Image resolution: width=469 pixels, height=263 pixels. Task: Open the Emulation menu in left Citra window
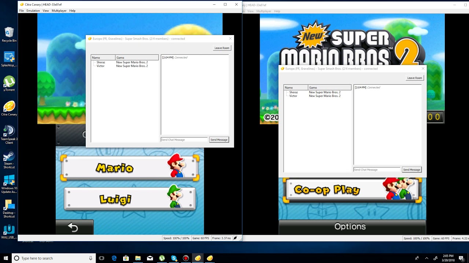coord(33,11)
